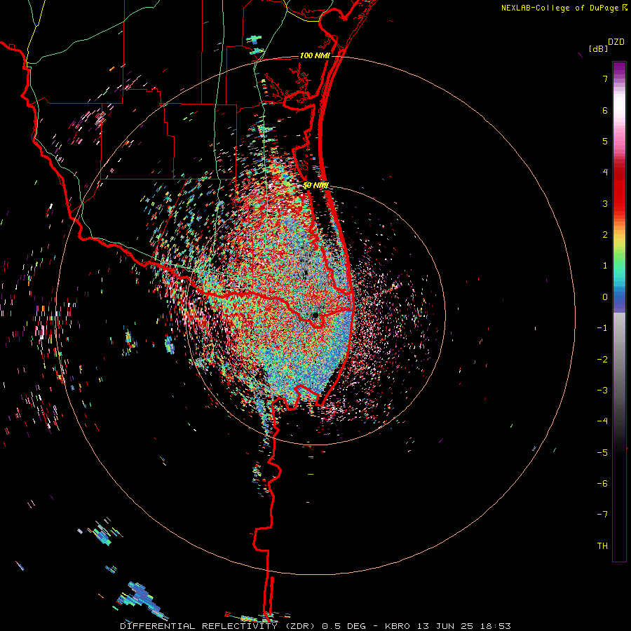This screenshot has height=631, width=631.
Task: Click the -3 value on color scale
Action: click(602, 391)
